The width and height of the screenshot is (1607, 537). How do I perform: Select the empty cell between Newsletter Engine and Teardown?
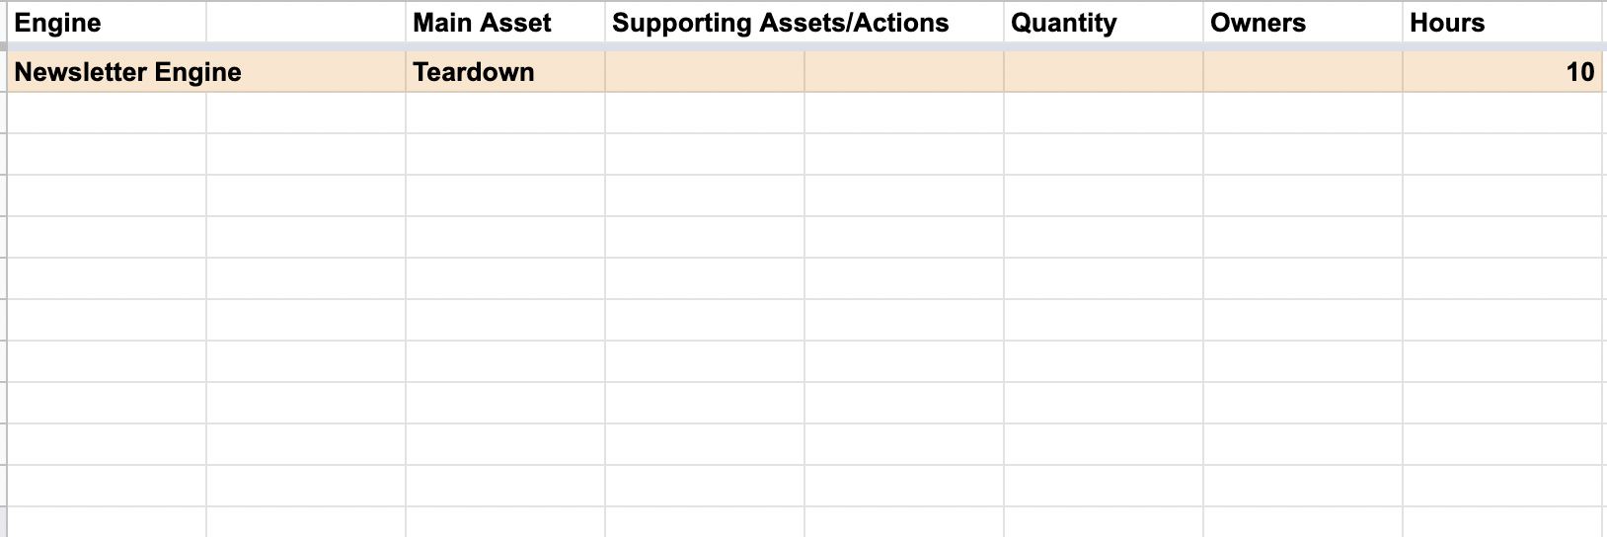306,72
